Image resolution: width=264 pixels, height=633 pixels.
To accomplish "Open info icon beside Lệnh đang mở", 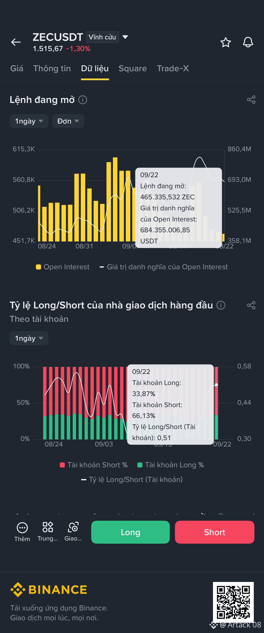I will [83, 100].
